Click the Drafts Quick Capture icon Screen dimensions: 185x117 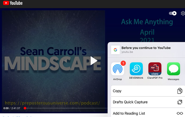click(x=180, y=102)
